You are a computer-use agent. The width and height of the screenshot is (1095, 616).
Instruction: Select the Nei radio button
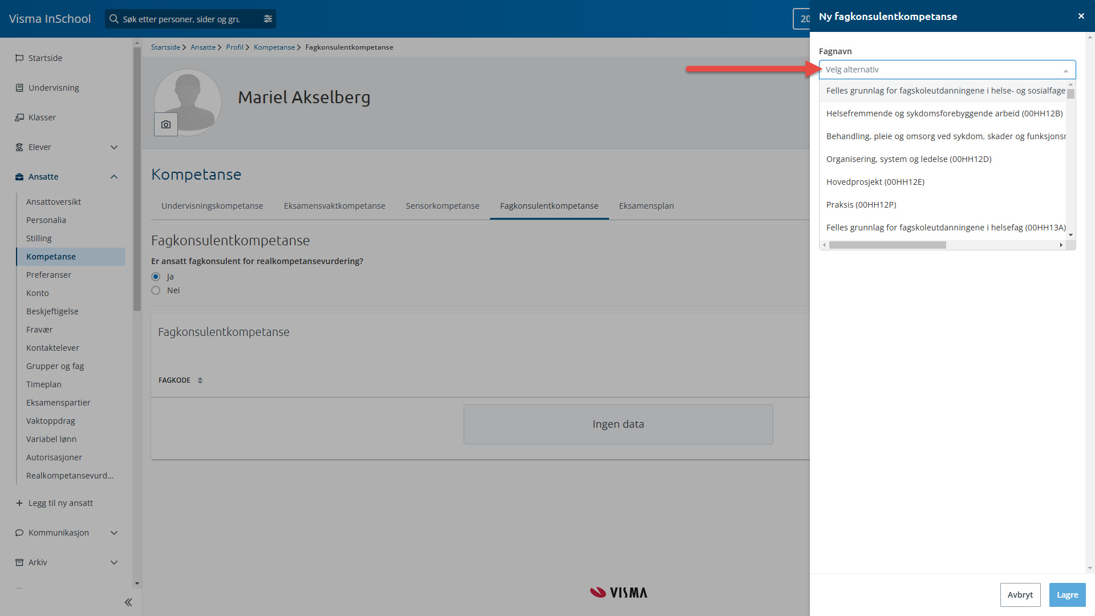tap(156, 290)
